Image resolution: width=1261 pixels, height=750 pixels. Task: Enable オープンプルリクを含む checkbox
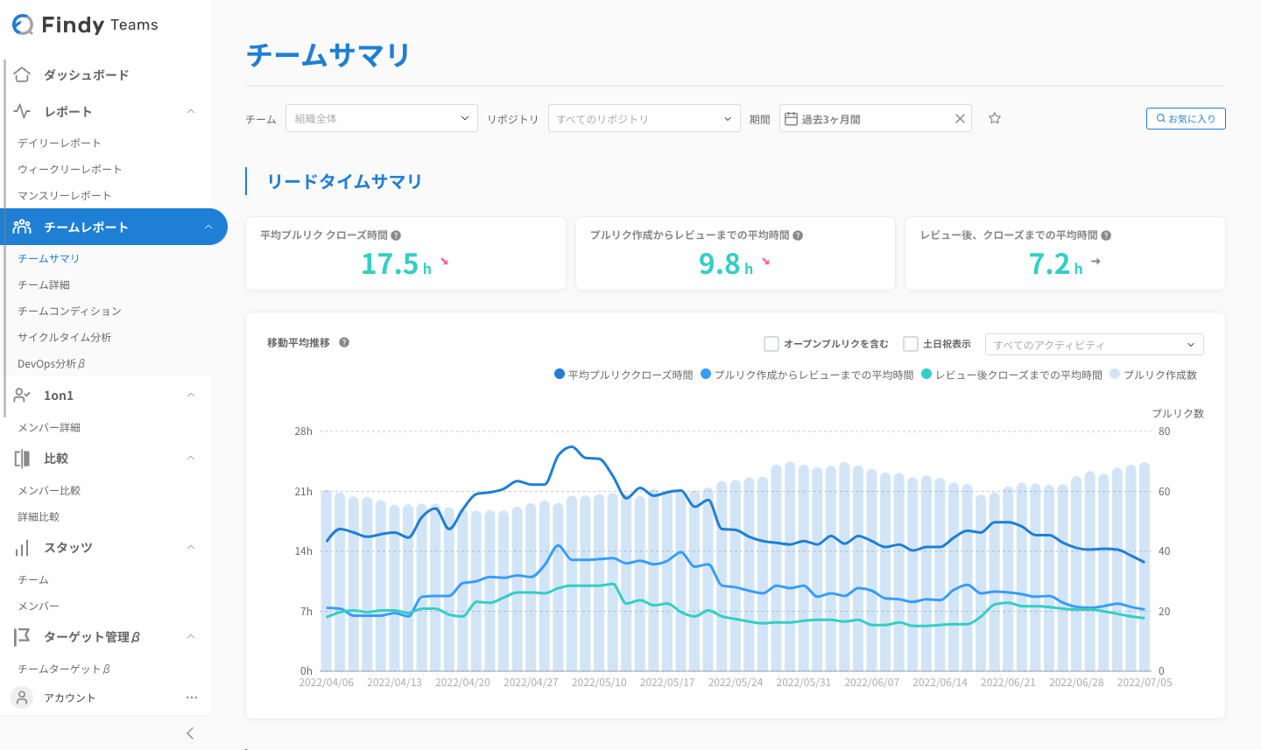coord(771,344)
